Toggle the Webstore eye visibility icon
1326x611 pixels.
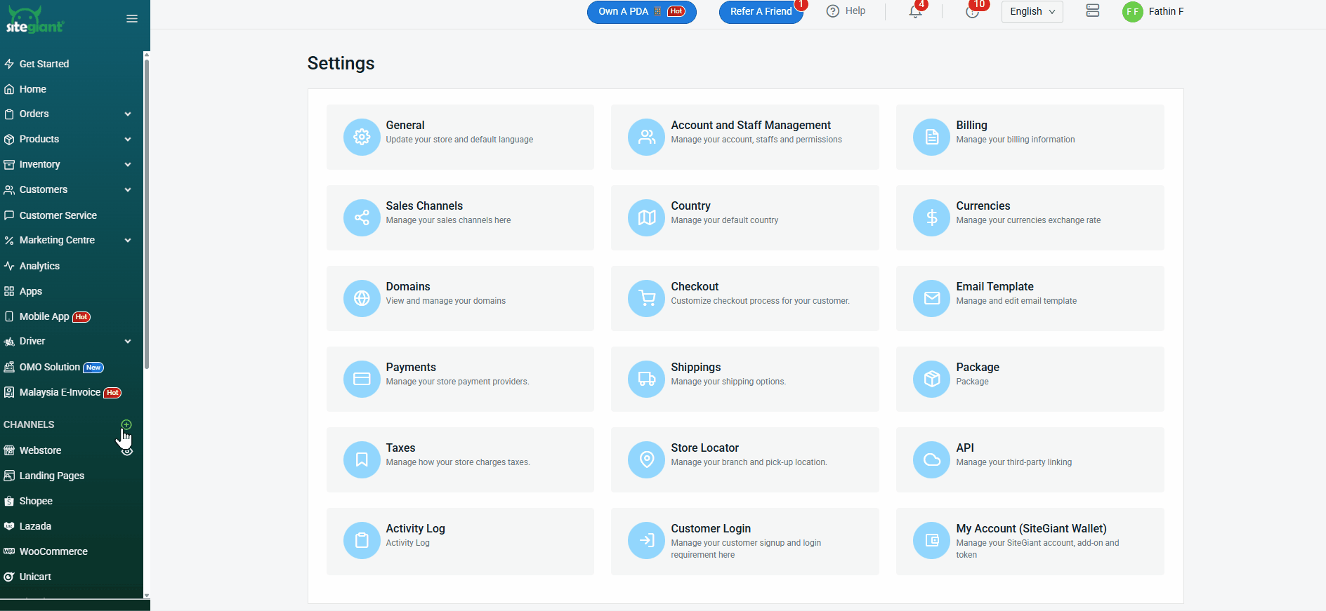pos(127,451)
